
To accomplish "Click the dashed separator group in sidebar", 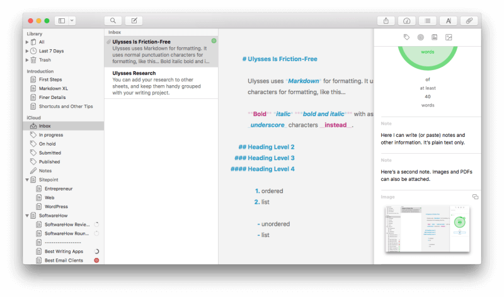I will pos(64,243).
